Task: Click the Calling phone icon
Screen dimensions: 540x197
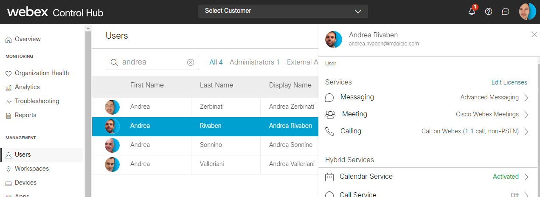Action: (x=329, y=131)
